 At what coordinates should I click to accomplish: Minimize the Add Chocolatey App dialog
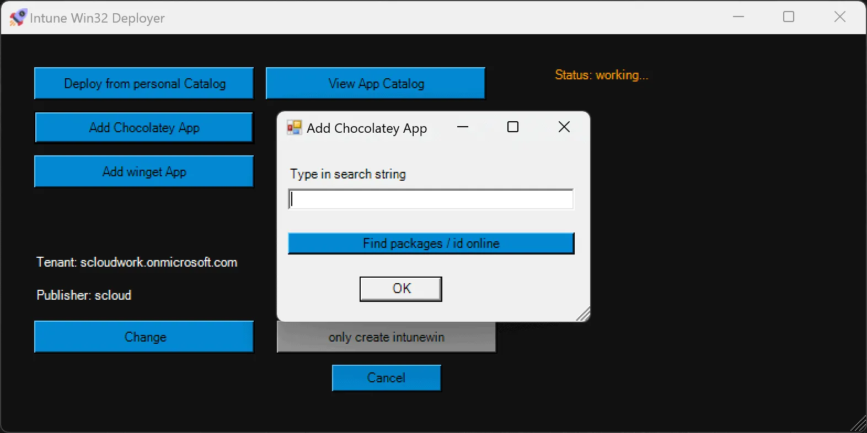coord(463,127)
